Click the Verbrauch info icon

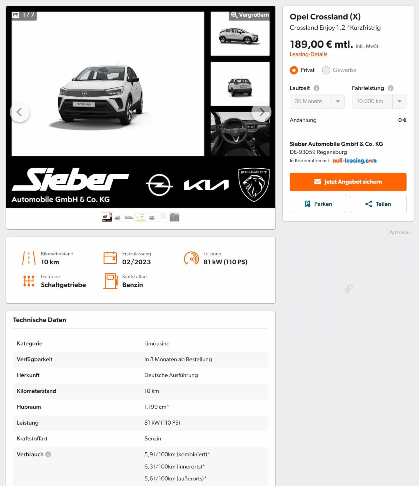(48, 454)
